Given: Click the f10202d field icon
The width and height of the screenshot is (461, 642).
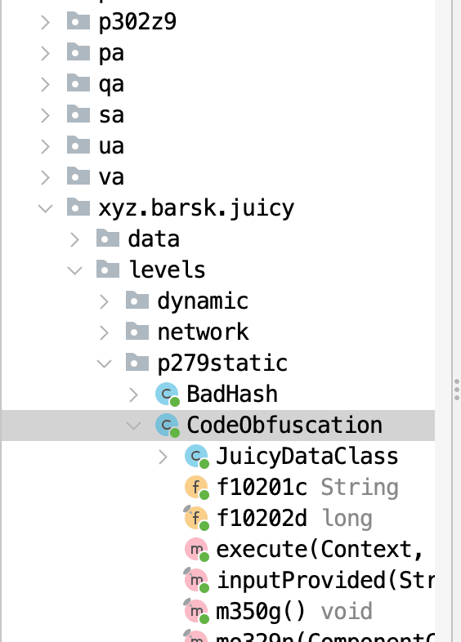Looking at the screenshot, I should pos(196,519).
